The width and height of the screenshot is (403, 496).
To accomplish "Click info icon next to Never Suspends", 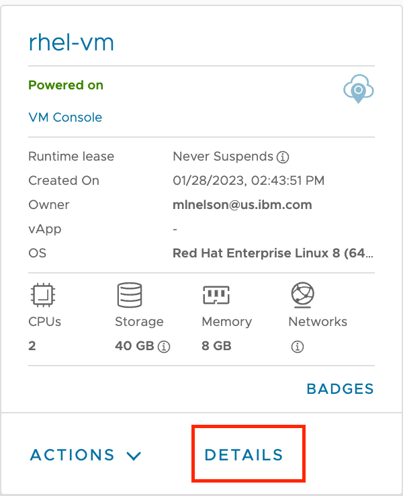I will 283,157.
